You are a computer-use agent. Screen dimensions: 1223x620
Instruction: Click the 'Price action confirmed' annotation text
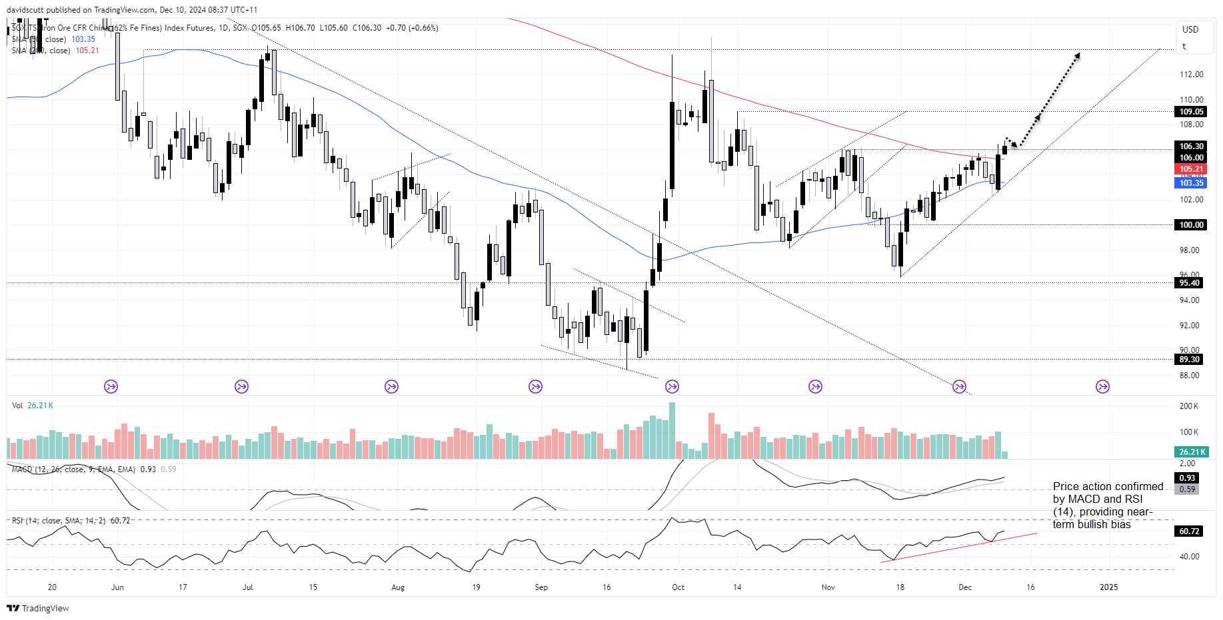click(1108, 505)
